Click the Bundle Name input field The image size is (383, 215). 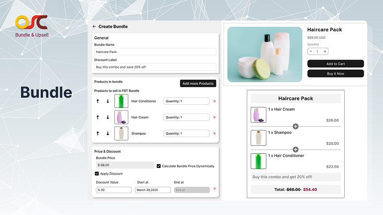(155, 52)
